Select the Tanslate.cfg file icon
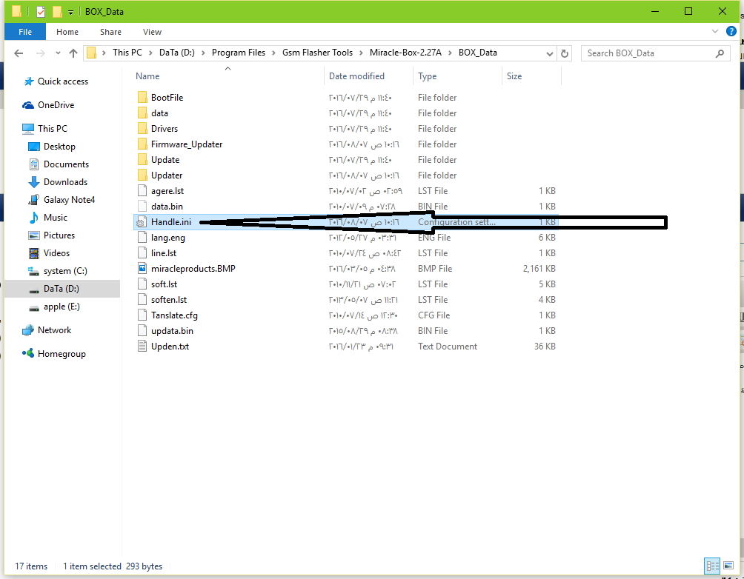The width and height of the screenshot is (744, 579). [142, 315]
